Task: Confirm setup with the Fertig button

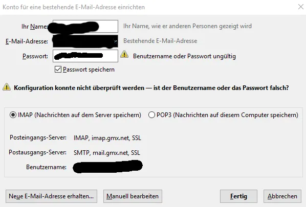Action: (238, 196)
